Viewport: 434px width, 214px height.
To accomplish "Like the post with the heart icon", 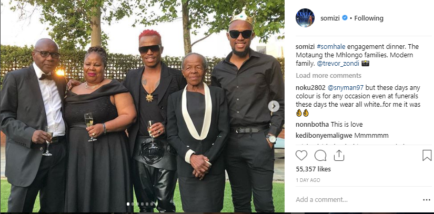I will [x=301, y=156].
